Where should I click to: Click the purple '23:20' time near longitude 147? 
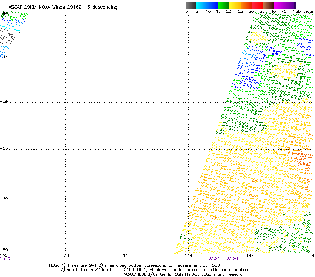tap(232, 259)
